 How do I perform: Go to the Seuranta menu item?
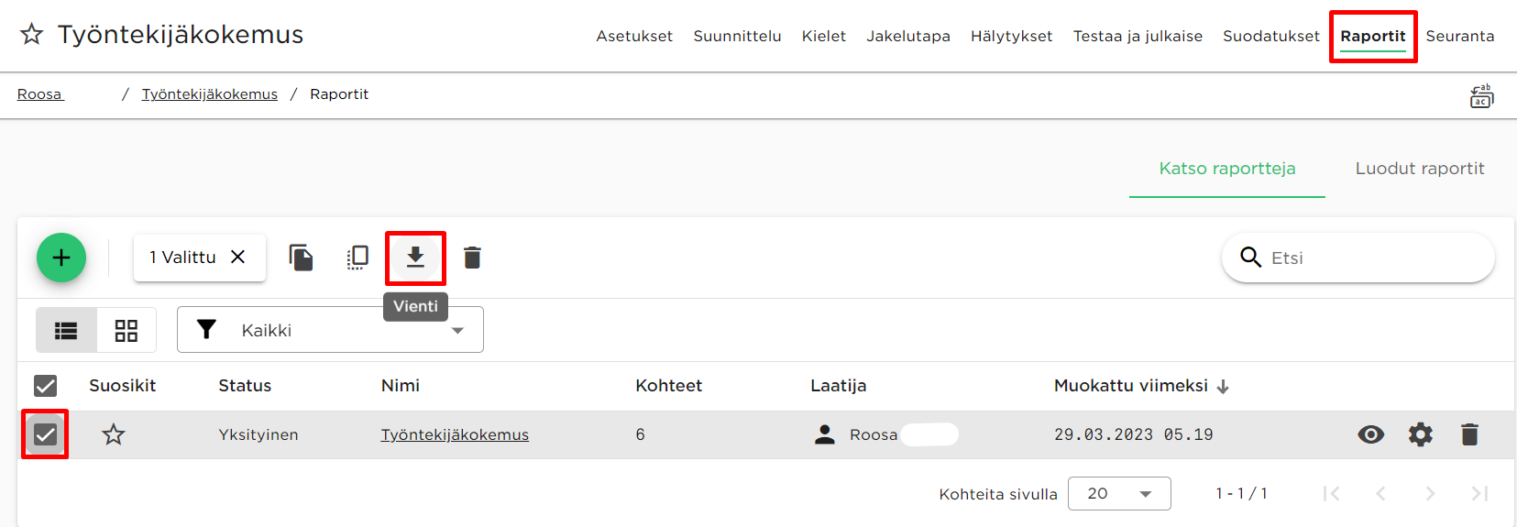(x=1460, y=36)
